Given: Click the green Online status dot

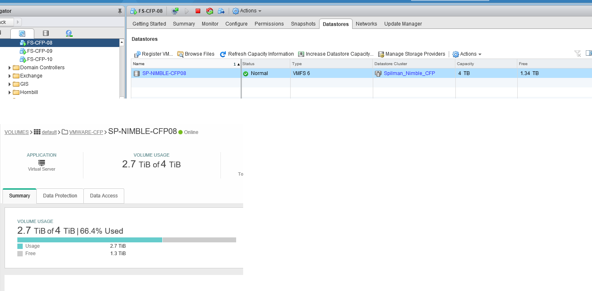Looking at the screenshot, I should (x=180, y=132).
